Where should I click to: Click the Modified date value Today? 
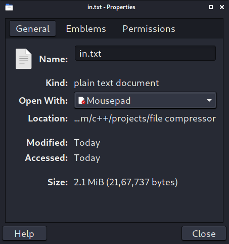(87, 143)
